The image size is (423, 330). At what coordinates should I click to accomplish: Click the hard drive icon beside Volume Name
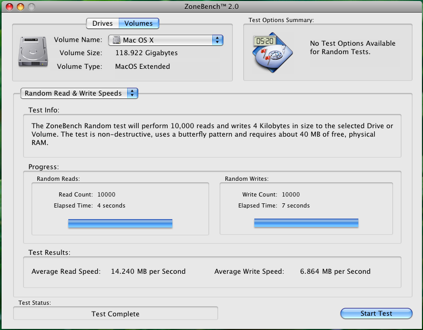(33, 51)
